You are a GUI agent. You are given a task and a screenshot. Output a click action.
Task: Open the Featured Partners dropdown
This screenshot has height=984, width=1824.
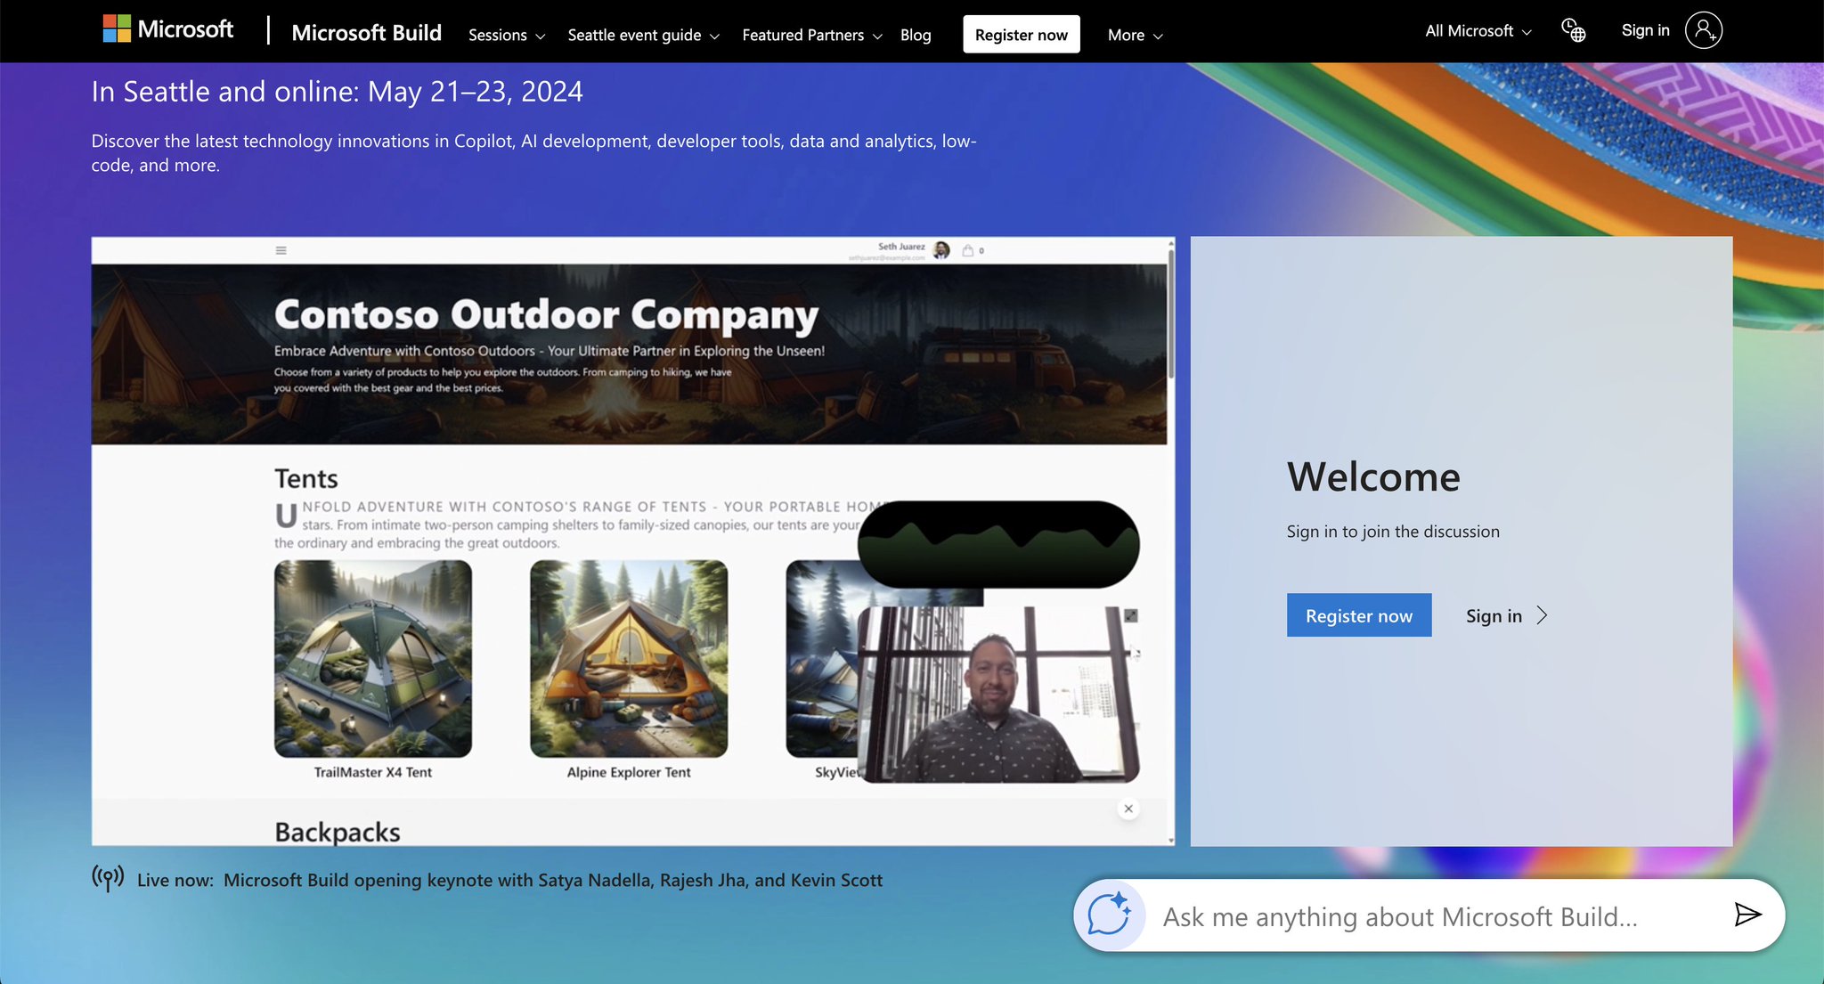tap(812, 35)
